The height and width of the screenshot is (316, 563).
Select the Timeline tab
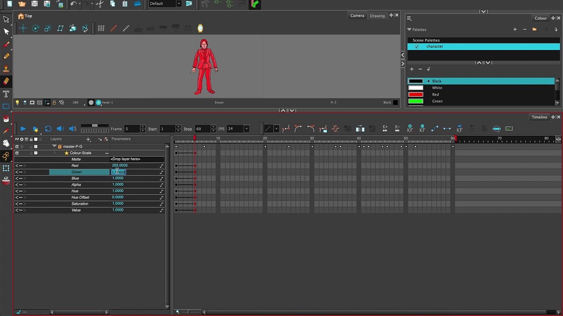click(x=539, y=117)
